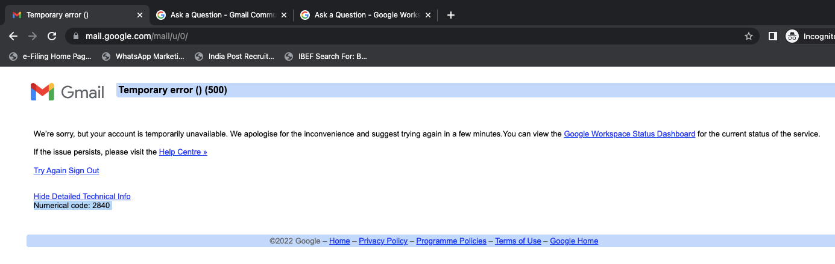The height and width of the screenshot is (264, 835).
Task: Open e-Filing Home Page bookmark
Action: pos(51,57)
